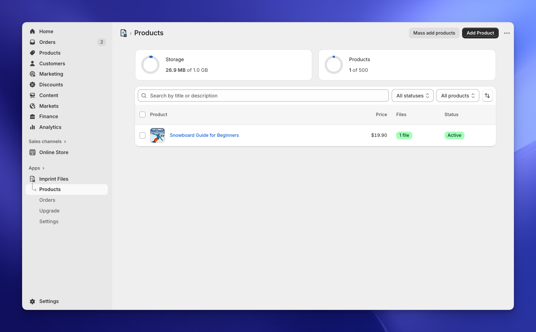Screen dimensions: 536x332
Task: Click the Files column header
Action: click(401, 115)
